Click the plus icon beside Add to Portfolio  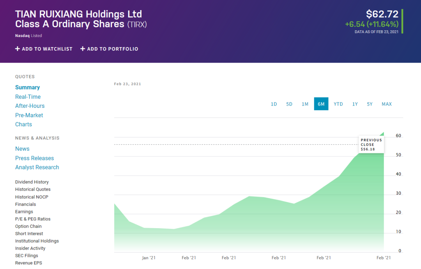[x=83, y=49]
